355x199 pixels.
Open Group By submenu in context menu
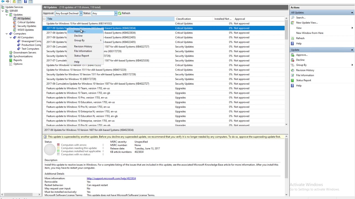point(85,40)
